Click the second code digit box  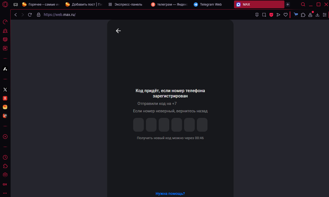point(151,125)
